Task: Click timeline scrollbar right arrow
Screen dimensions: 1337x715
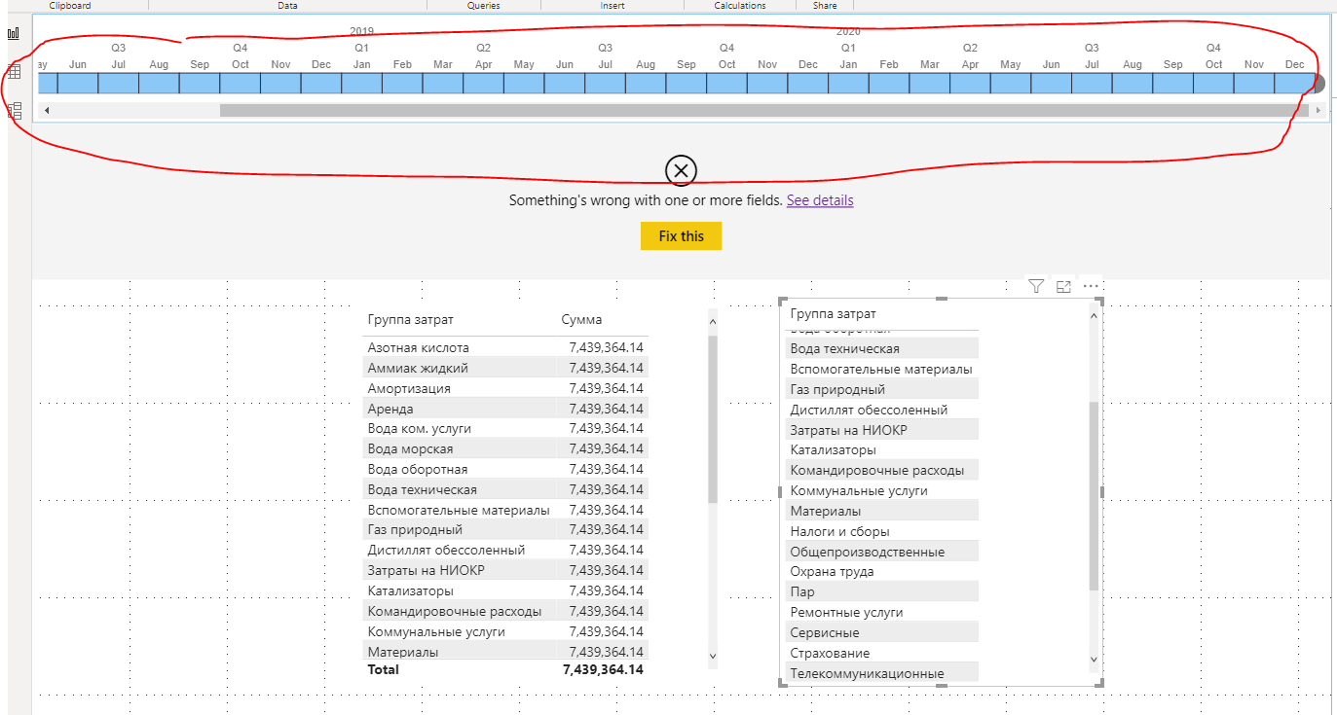Action: pos(1318,110)
